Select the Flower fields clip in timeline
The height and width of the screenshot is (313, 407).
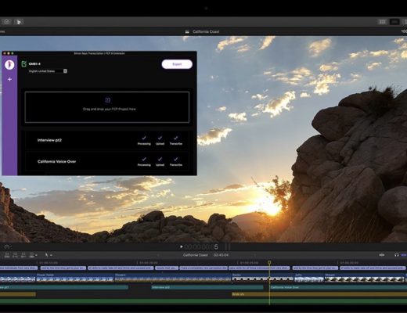[75, 278]
